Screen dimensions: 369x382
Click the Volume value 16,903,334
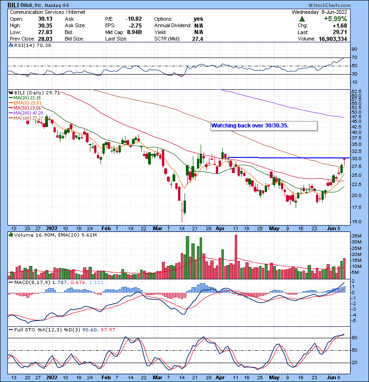[x=333, y=39]
